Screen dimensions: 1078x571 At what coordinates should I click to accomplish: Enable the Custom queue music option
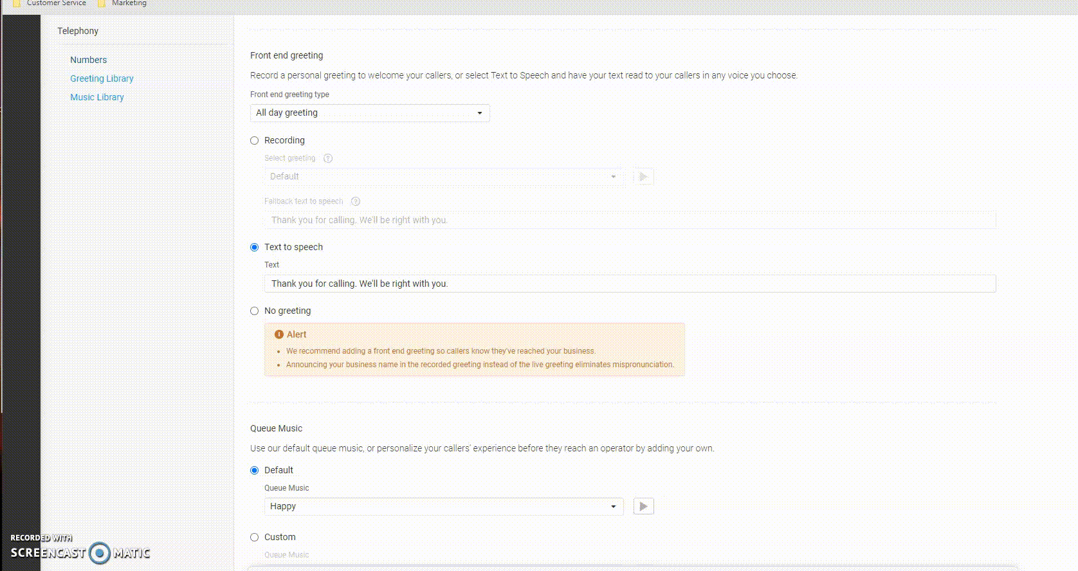(255, 538)
